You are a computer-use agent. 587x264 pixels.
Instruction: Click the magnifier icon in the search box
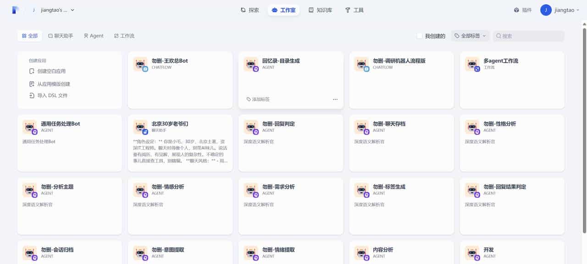pyautogui.click(x=498, y=36)
